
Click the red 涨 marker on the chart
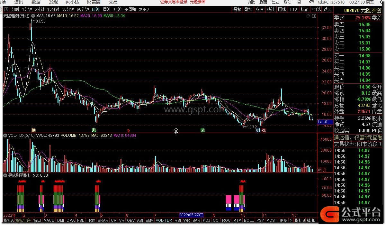point(264,130)
